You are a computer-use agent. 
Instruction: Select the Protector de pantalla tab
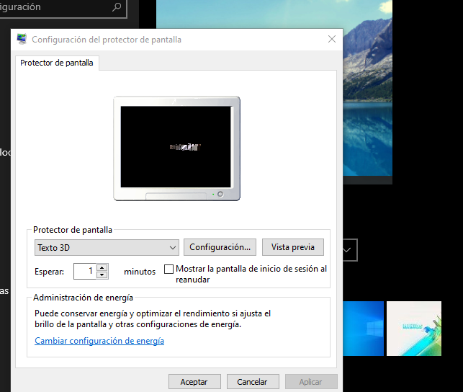57,63
